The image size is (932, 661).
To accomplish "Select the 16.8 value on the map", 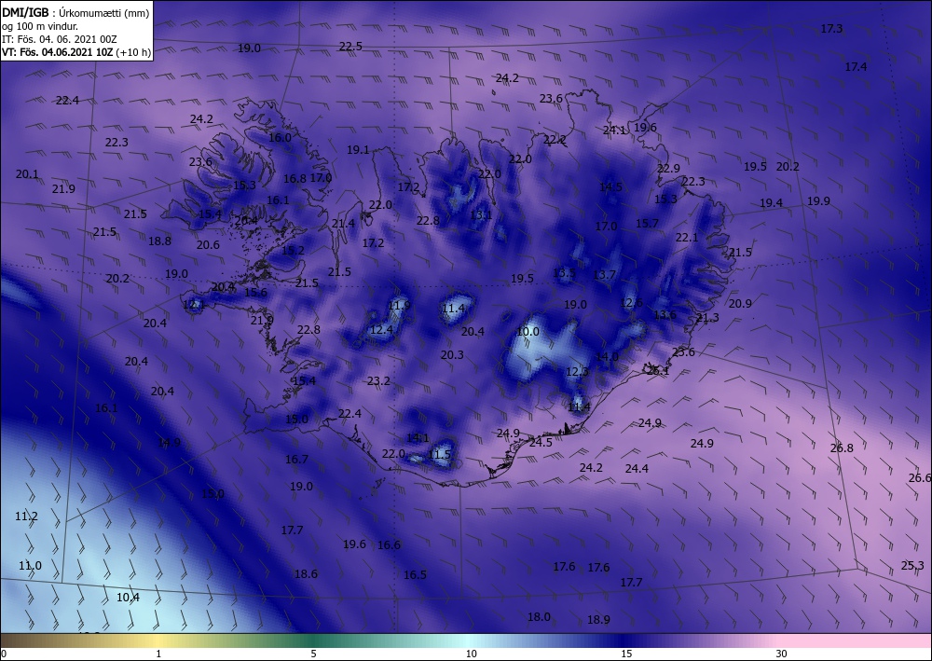I will [295, 178].
